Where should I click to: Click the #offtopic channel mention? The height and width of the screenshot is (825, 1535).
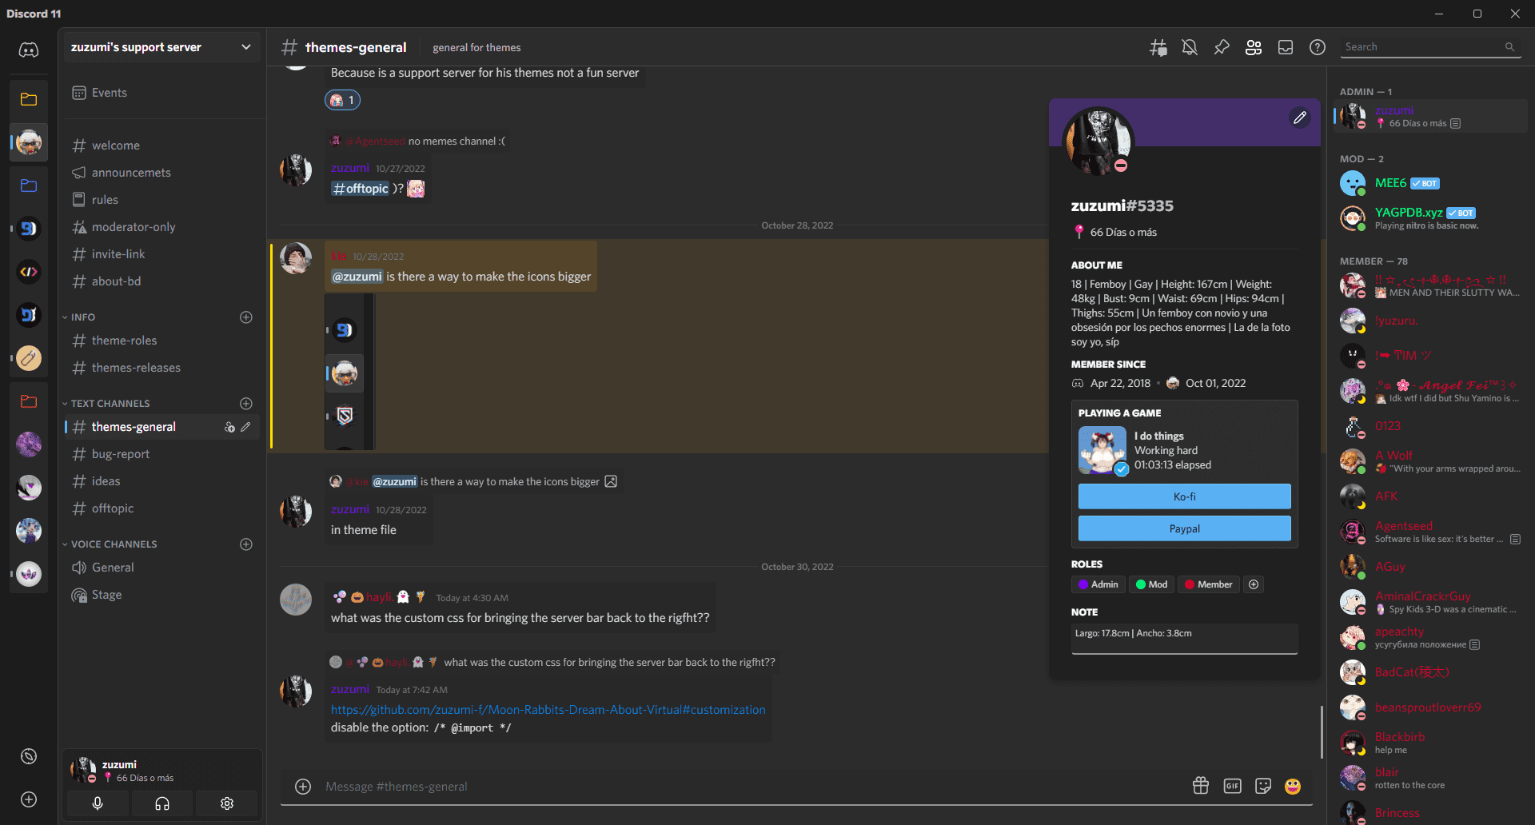click(x=360, y=189)
